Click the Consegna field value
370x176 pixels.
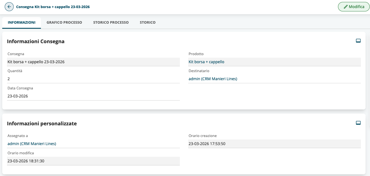(93, 62)
